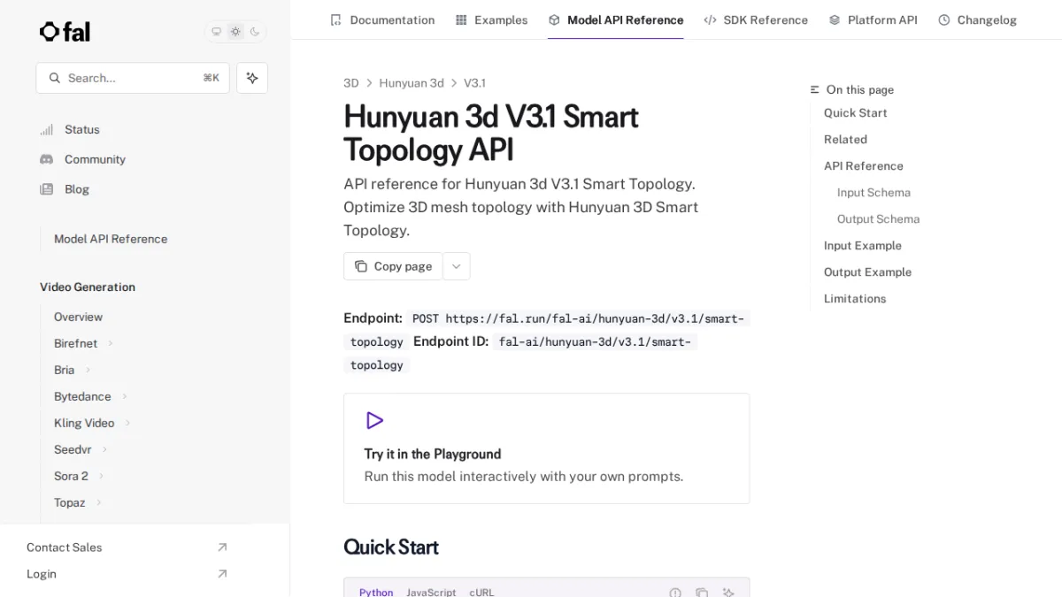Expand the Bria chevron

[88, 370]
